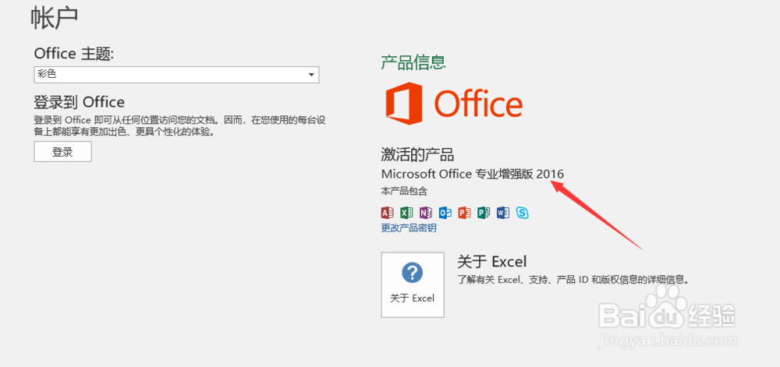Click the question mark About icon

point(412,273)
